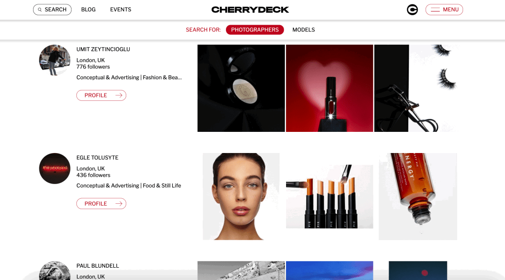Click the magnifier icon in Search box
The height and width of the screenshot is (280, 505).
(x=39, y=10)
